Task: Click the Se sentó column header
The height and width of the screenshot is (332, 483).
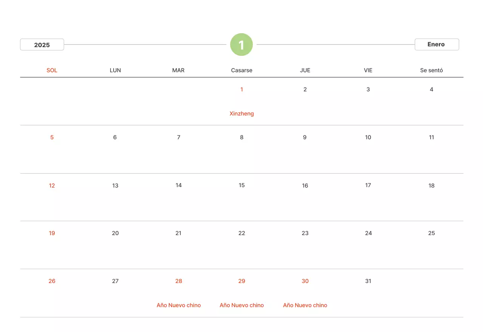Action: 431,70
